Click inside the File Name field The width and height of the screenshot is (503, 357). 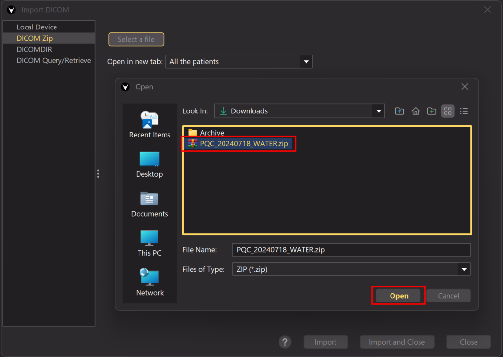tap(351, 250)
